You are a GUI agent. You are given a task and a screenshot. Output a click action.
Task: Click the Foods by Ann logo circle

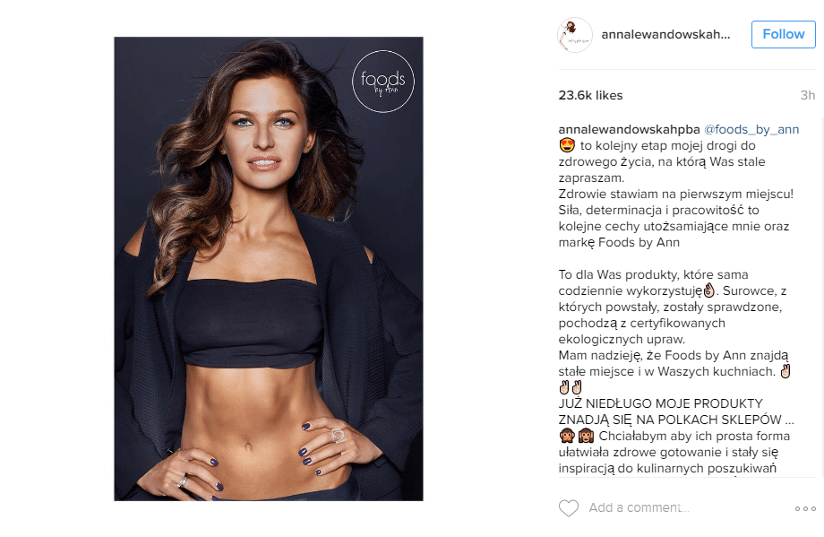click(383, 81)
